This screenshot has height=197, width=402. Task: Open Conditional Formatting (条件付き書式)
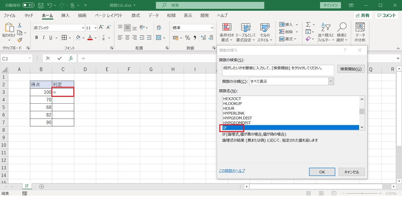227,33
